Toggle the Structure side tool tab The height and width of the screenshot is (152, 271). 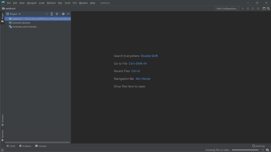click(2, 120)
